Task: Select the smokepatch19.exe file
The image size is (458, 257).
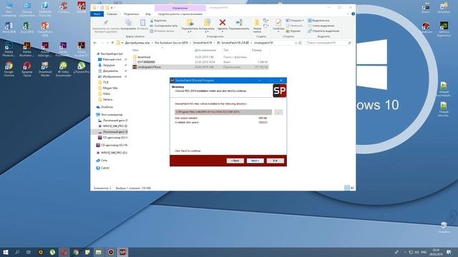Action: [200, 67]
